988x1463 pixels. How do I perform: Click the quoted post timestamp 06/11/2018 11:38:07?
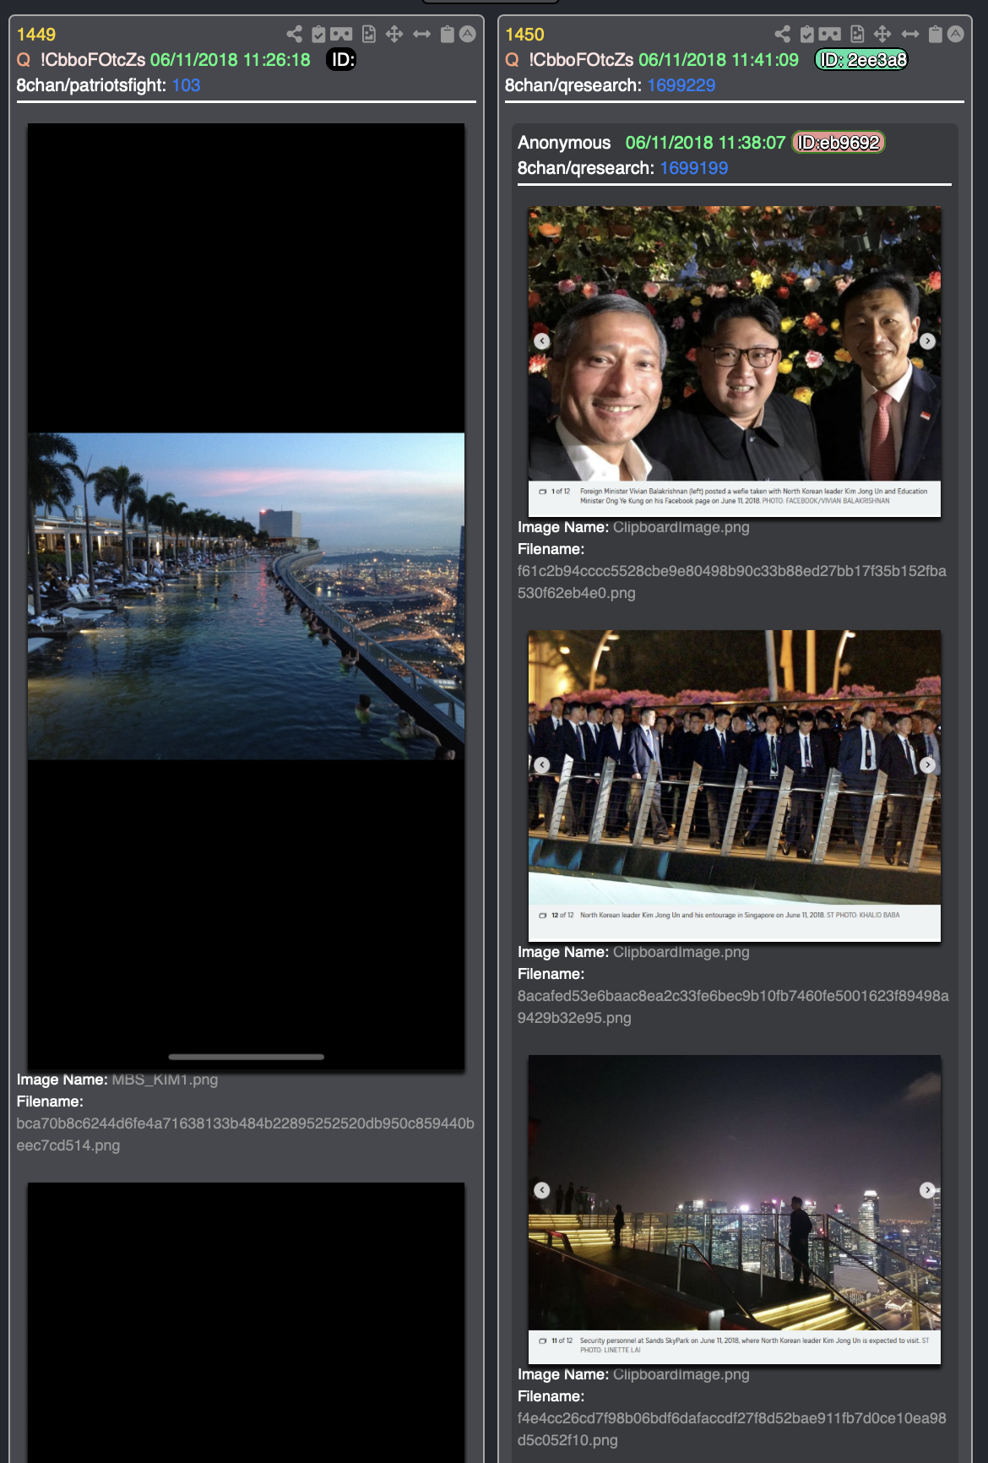pos(706,143)
